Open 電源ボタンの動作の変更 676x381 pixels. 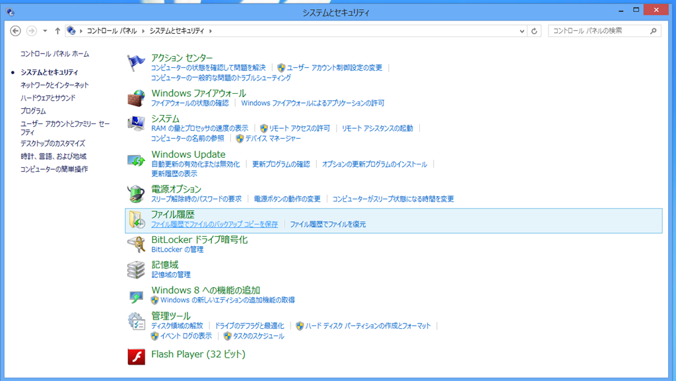tap(287, 199)
